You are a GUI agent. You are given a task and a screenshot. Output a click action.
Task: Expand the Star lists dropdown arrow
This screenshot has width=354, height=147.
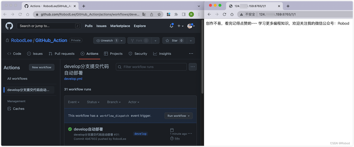pyautogui.click(x=191, y=40)
